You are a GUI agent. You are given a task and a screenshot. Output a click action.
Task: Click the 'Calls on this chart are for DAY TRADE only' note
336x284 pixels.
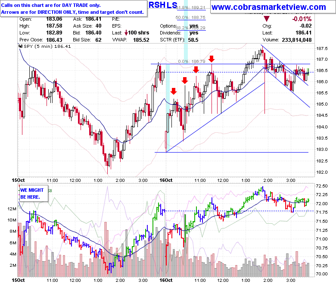pyautogui.click(x=51, y=5)
